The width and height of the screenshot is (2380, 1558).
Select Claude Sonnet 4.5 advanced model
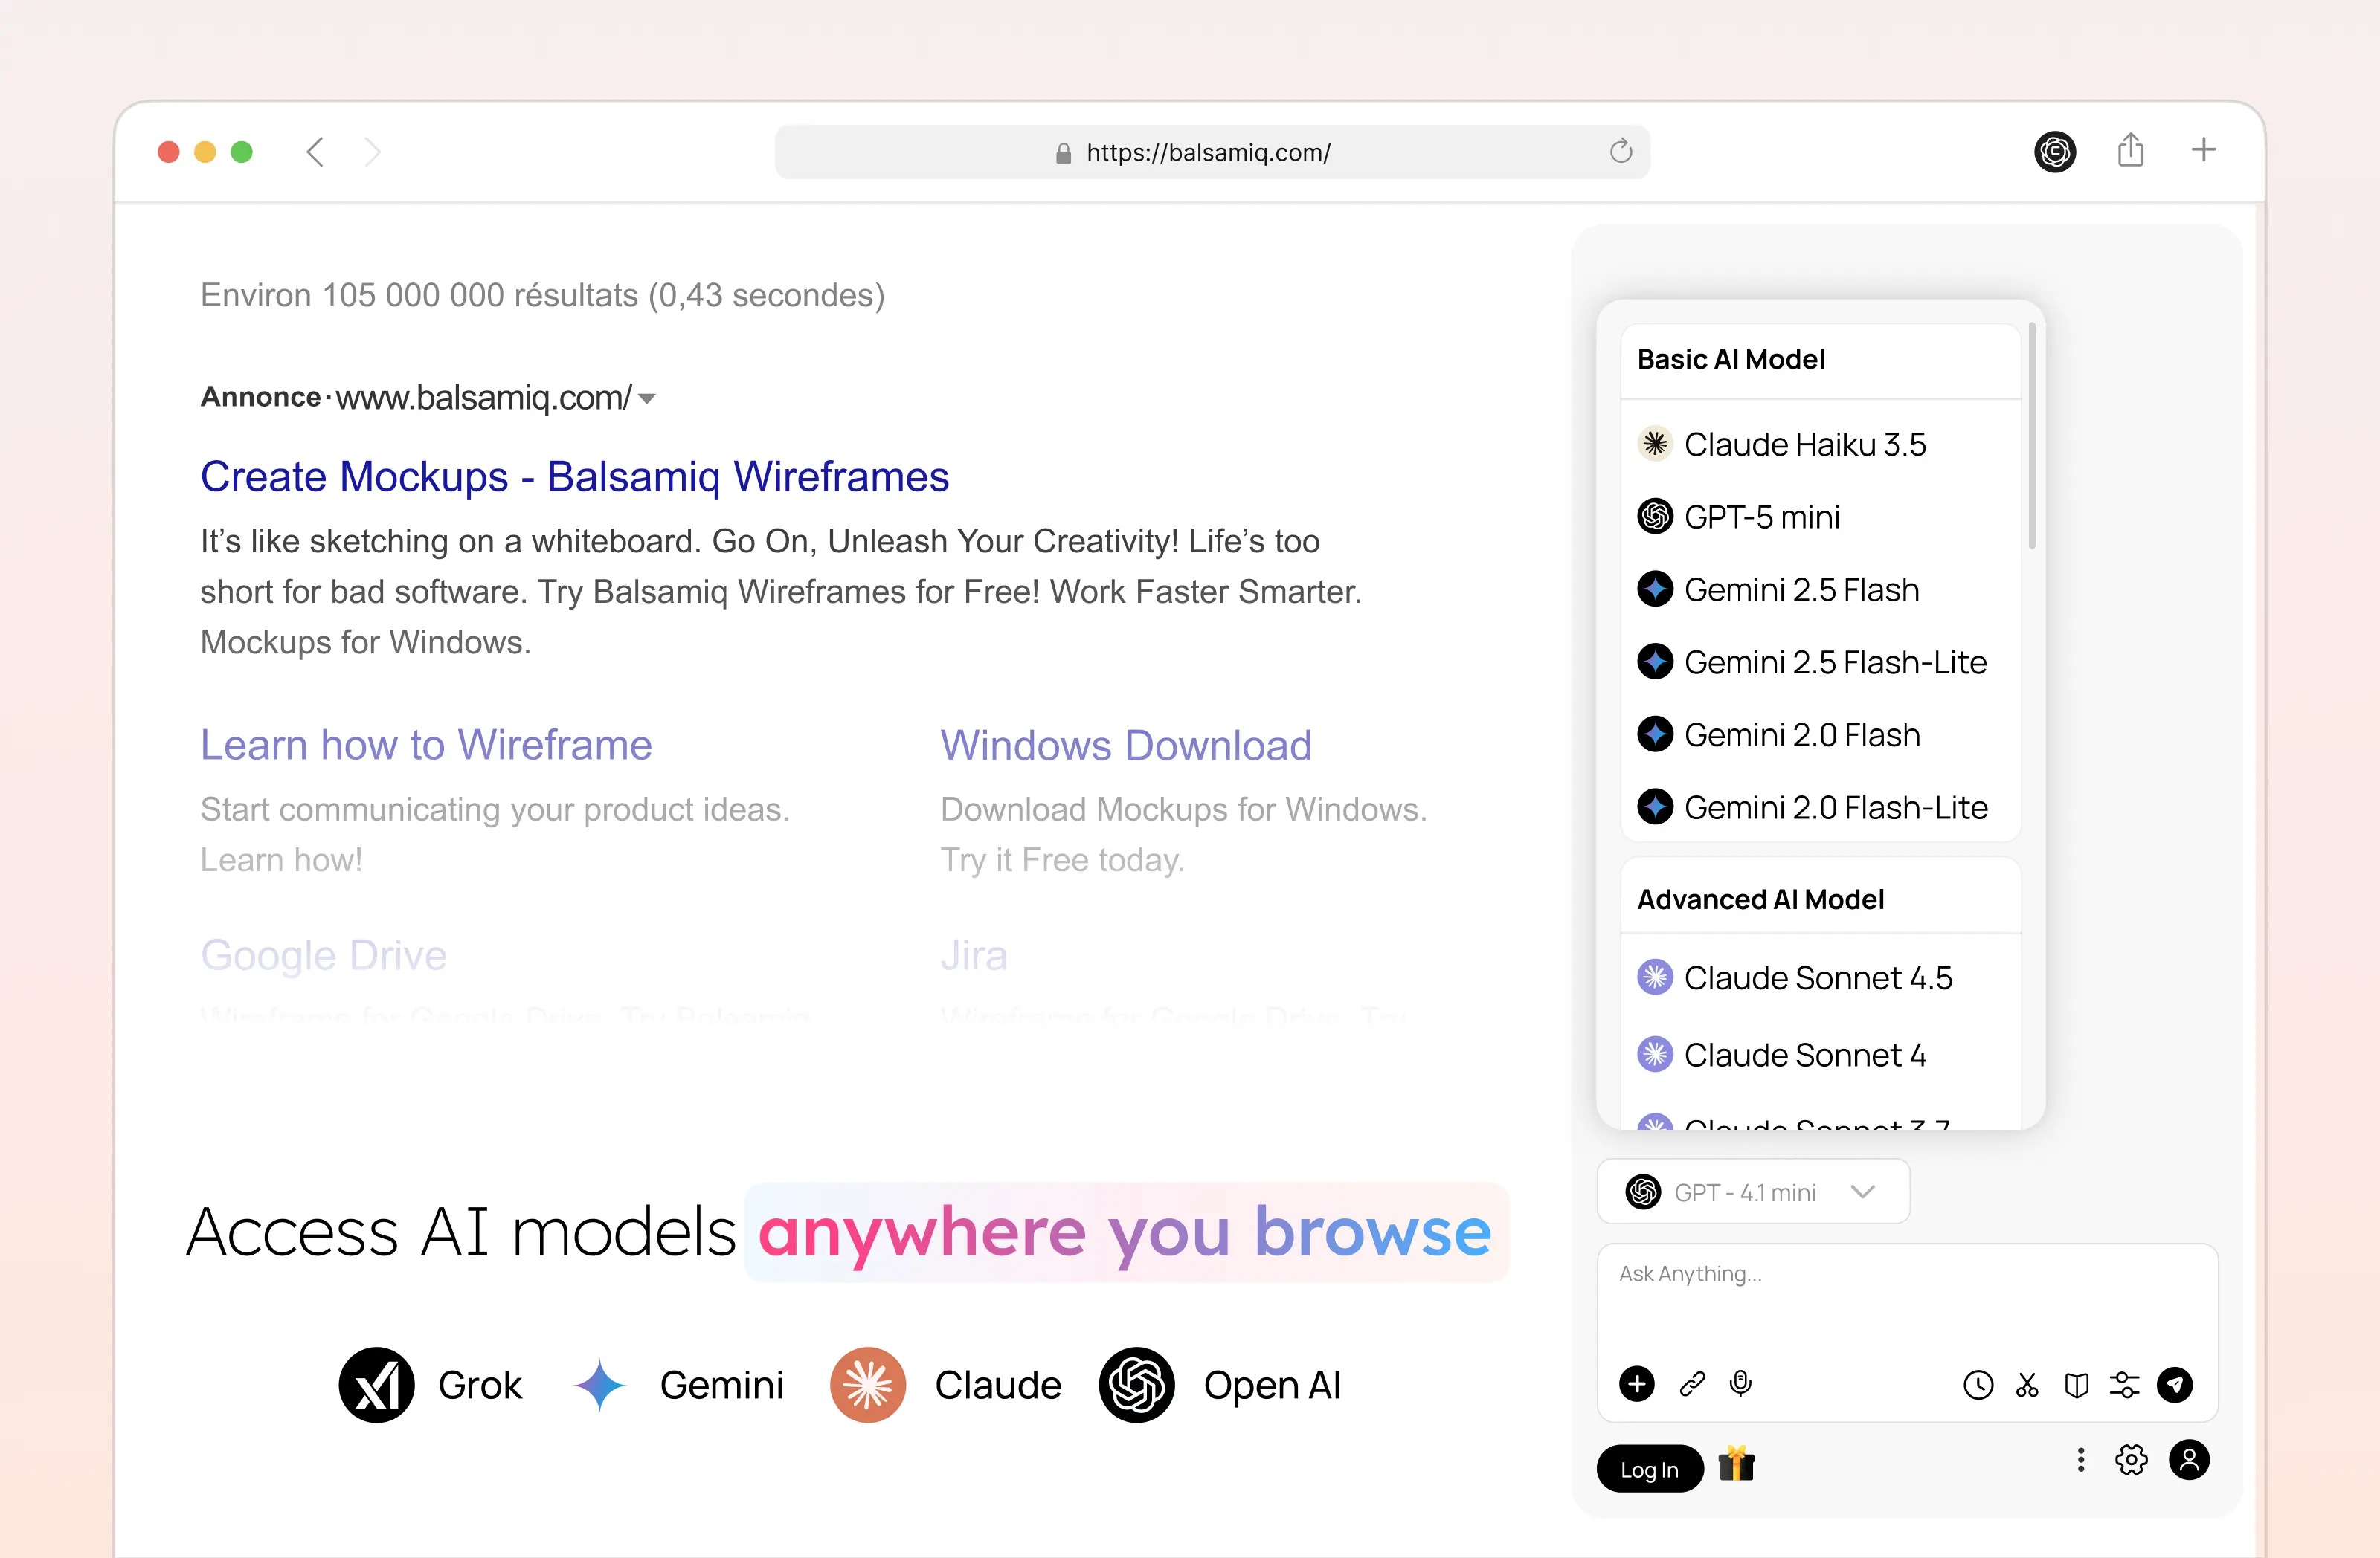pyautogui.click(x=1817, y=977)
